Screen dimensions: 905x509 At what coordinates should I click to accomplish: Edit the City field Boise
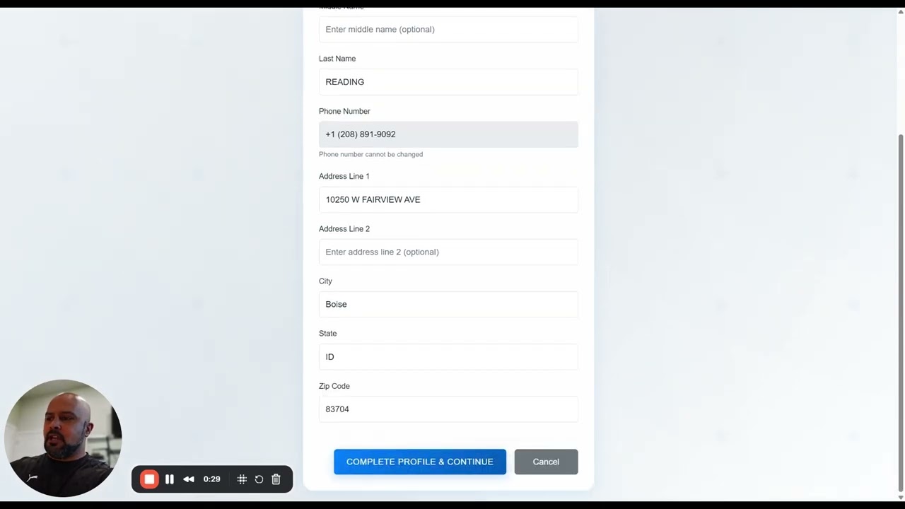coord(448,304)
